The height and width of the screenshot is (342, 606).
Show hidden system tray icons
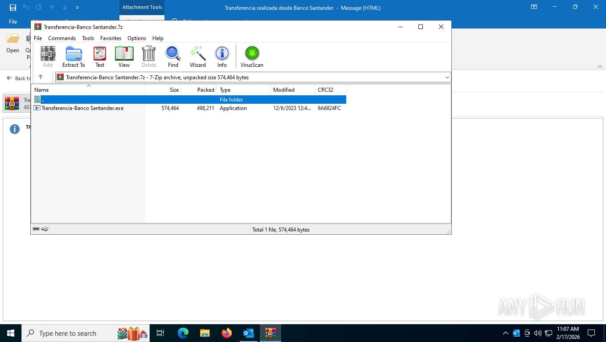coord(505,333)
